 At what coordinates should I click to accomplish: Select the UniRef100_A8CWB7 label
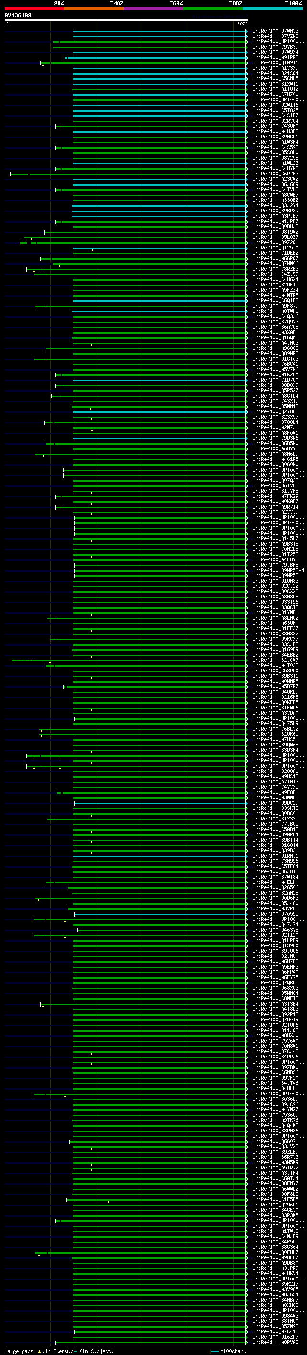275,195
